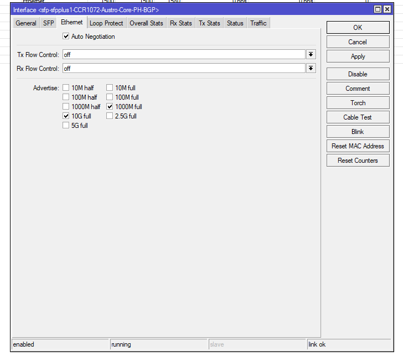
Task: Go to the Status tab
Action: click(x=235, y=23)
